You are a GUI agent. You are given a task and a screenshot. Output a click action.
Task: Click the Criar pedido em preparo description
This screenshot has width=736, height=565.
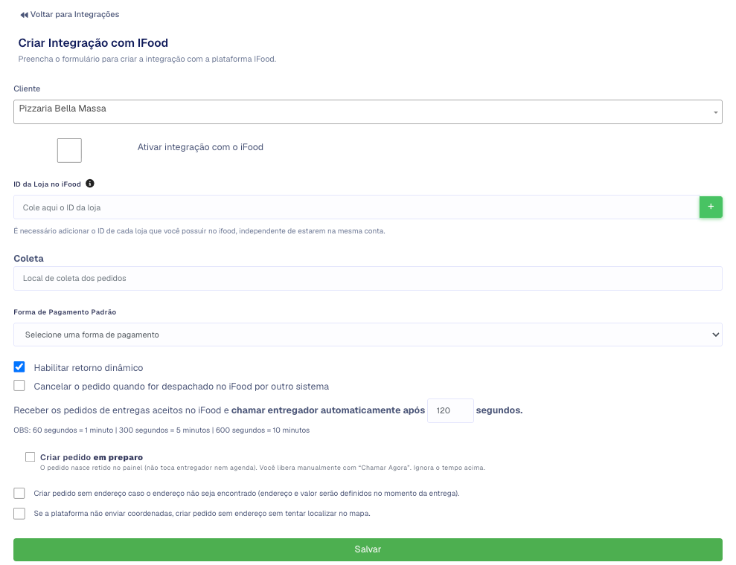pos(263,468)
